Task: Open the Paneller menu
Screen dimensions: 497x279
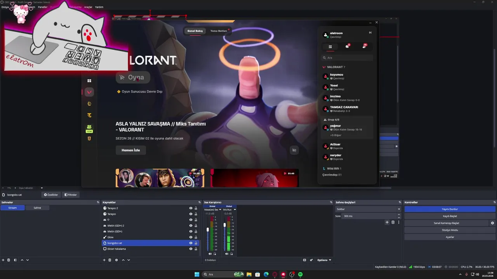Action: 42,7
